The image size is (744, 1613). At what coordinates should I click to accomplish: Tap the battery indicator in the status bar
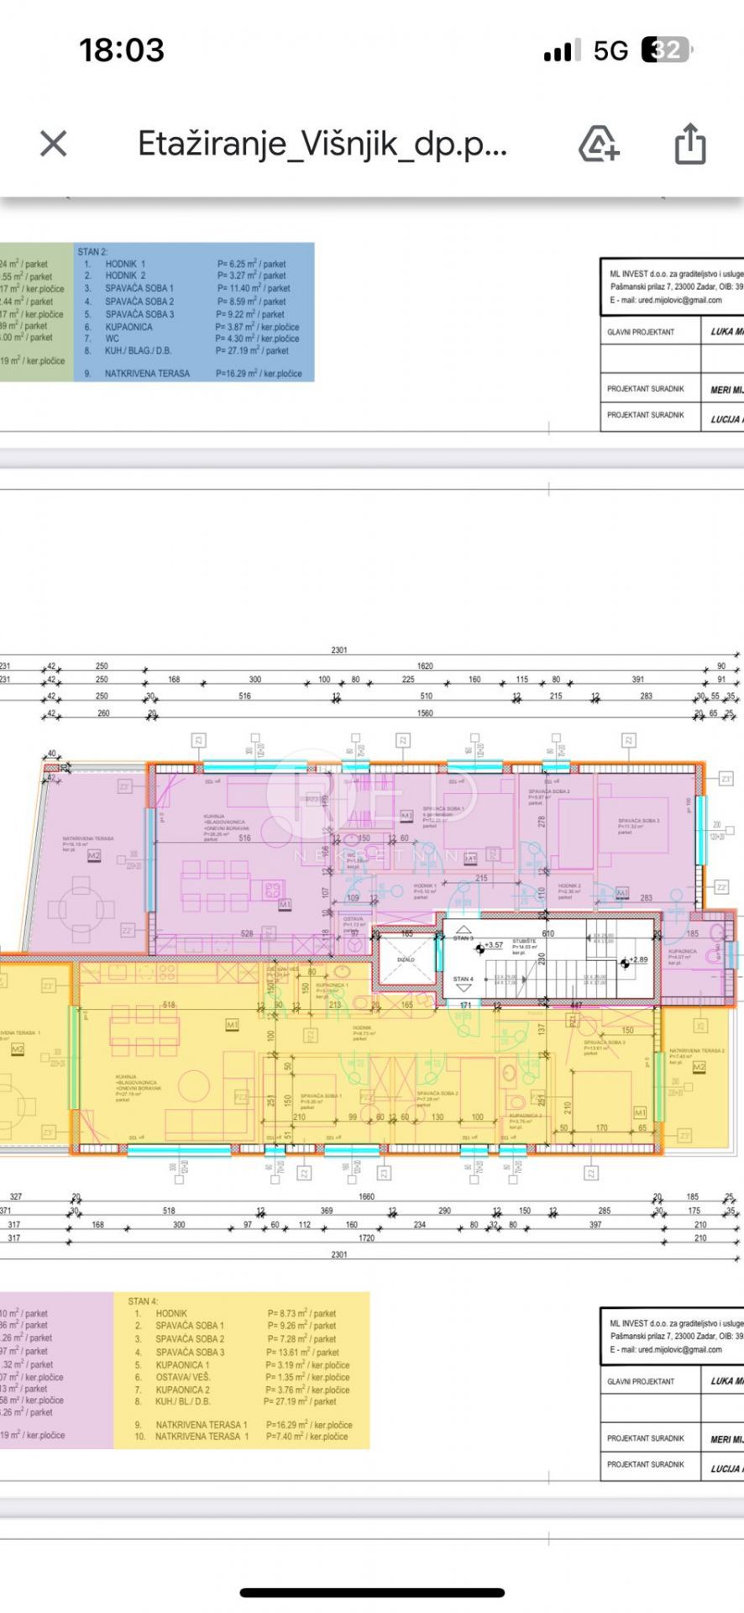coord(665,50)
